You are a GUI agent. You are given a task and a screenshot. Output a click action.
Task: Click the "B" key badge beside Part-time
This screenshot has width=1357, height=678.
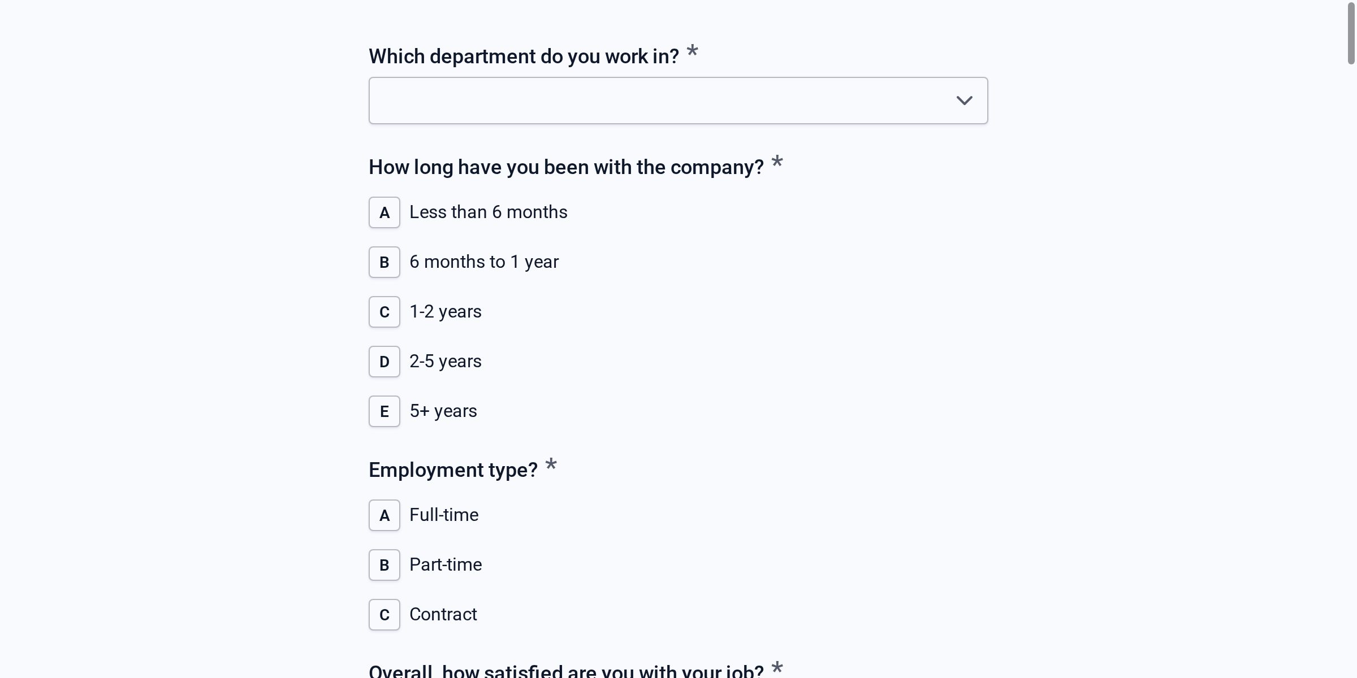click(384, 564)
